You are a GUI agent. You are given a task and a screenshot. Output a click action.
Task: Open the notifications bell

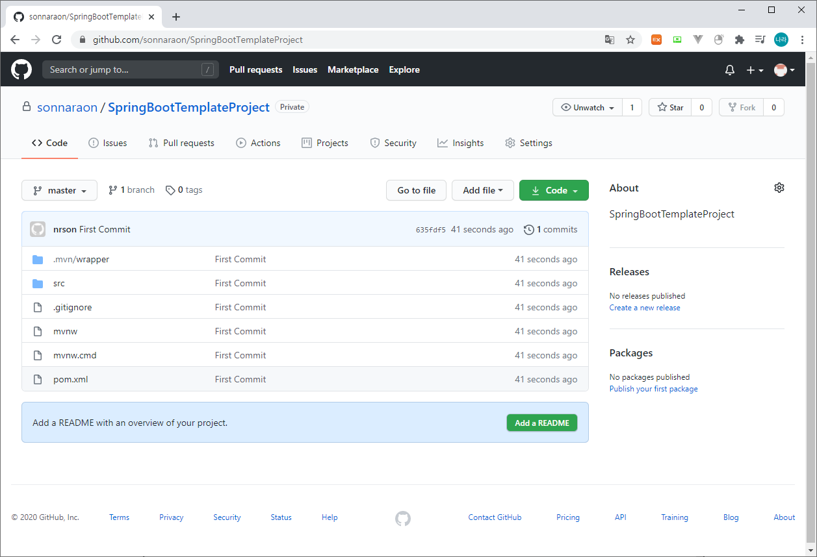tap(730, 70)
